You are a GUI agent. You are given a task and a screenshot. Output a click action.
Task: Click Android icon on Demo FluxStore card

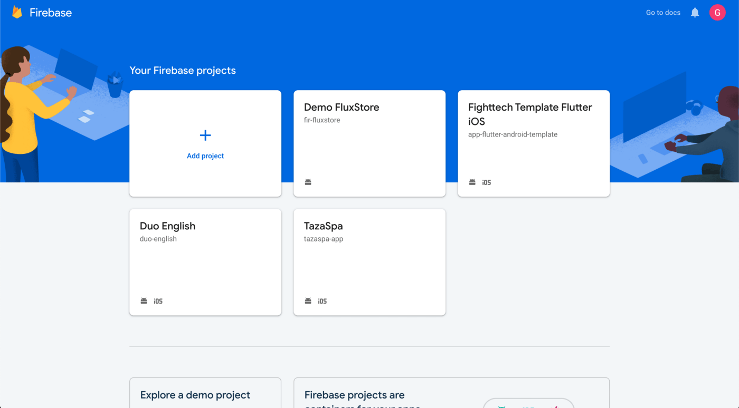(x=308, y=182)
